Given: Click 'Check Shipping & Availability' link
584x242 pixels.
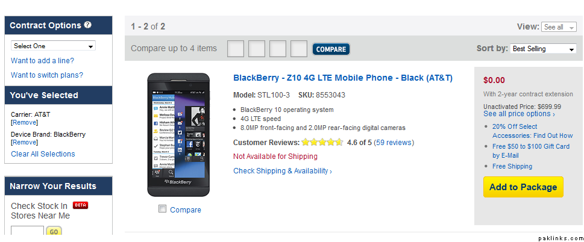Looking at the screenshot, I should [282, 171].
